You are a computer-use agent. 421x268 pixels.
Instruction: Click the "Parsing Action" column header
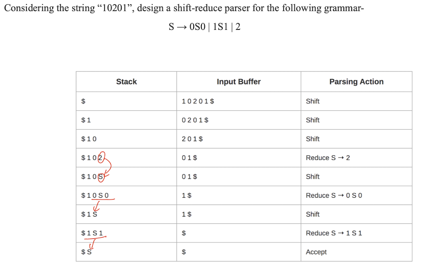click(356, 82)
